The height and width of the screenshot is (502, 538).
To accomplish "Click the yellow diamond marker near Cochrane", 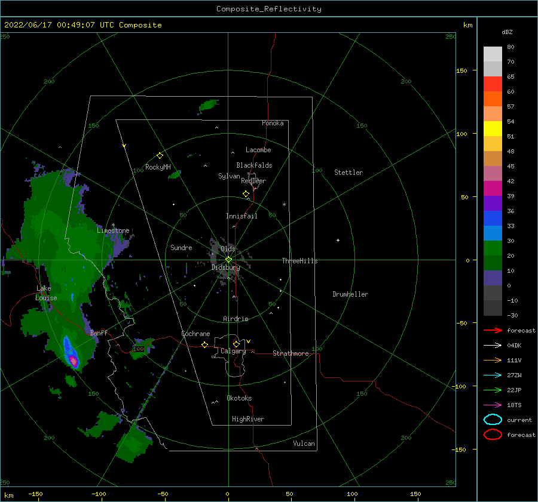I will point(204,345).
